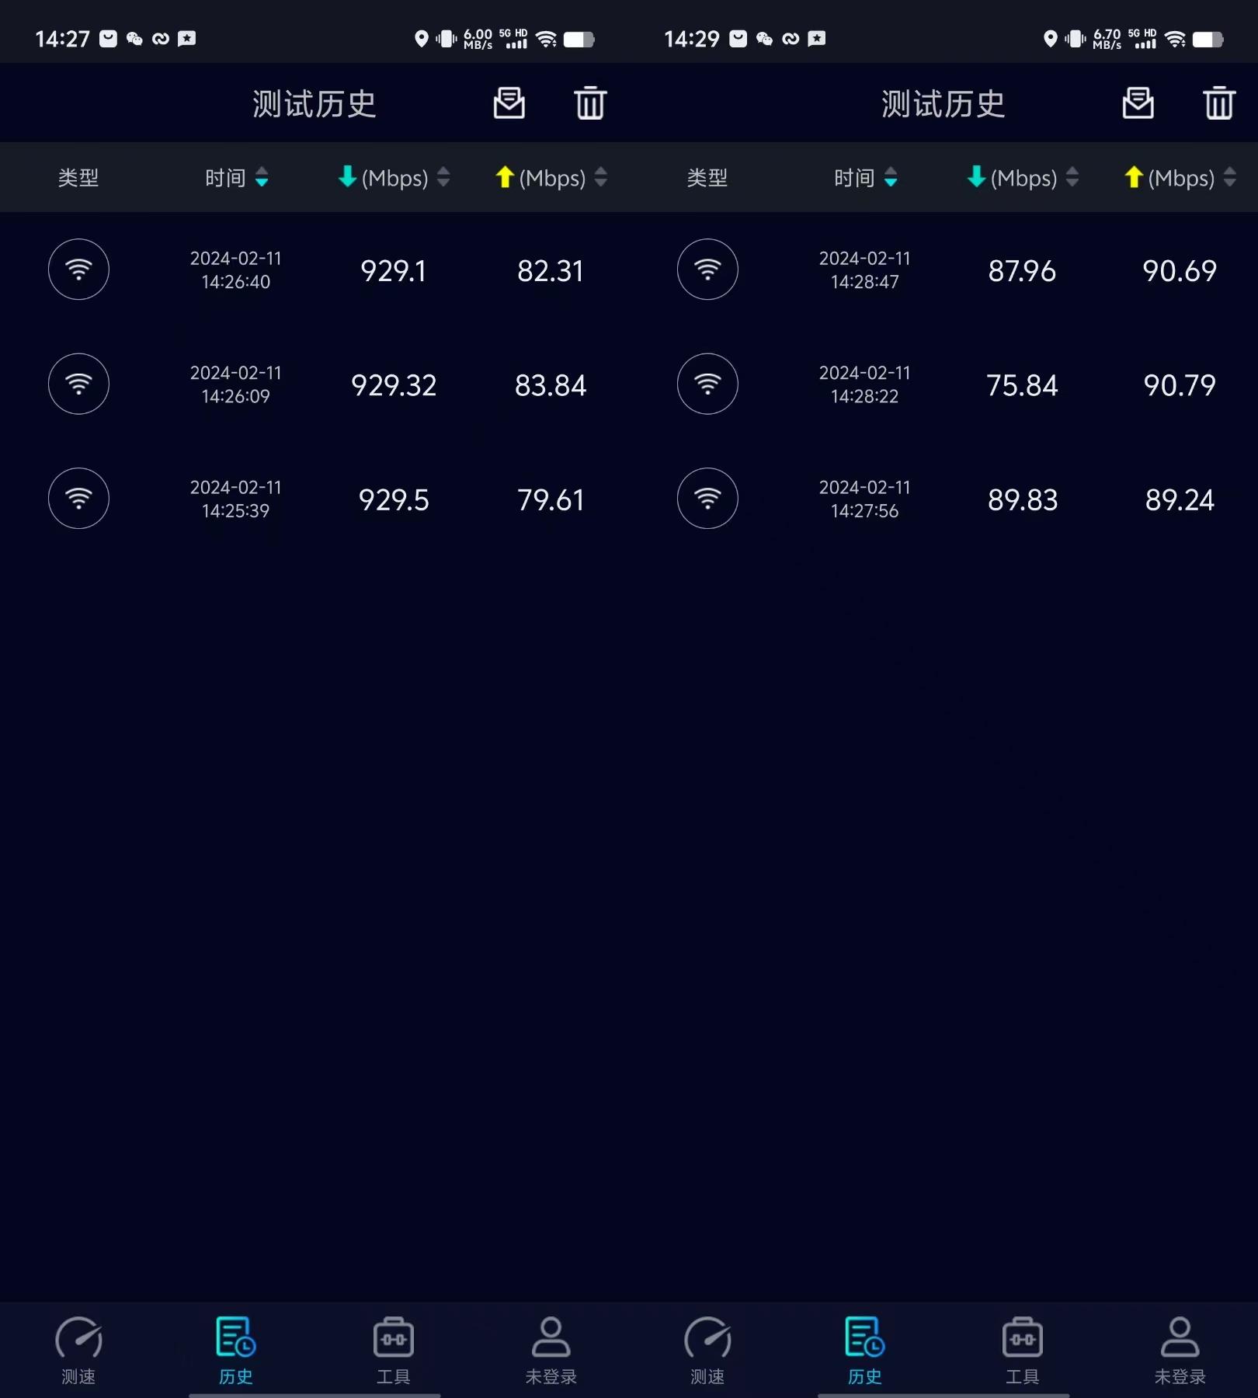Tap the WeChat notification icon beside 14:27
This screenshot has width=1258, height=1398.
pyautogui.click(x=134, y=39)
